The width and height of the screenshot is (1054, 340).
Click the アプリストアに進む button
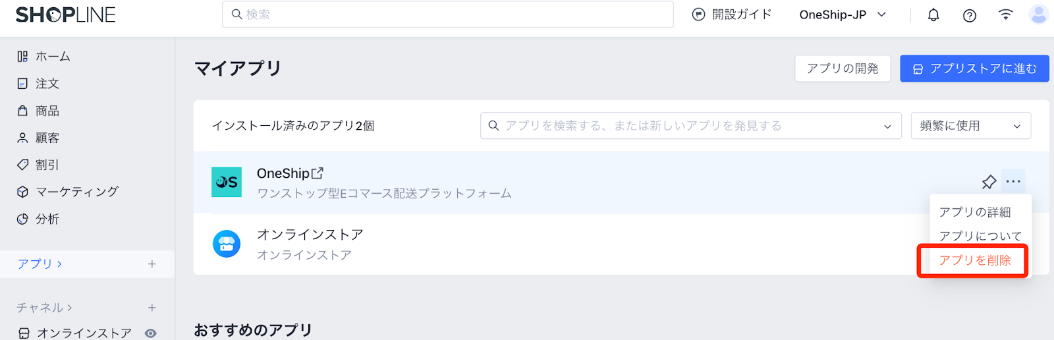[x=974, y=69]
